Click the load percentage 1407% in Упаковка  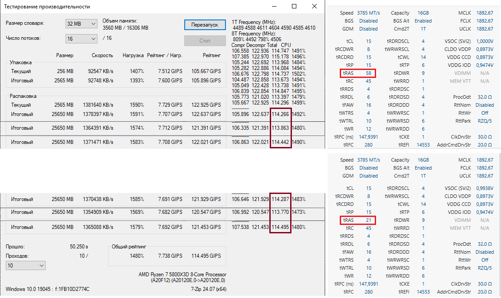[137, 71]
